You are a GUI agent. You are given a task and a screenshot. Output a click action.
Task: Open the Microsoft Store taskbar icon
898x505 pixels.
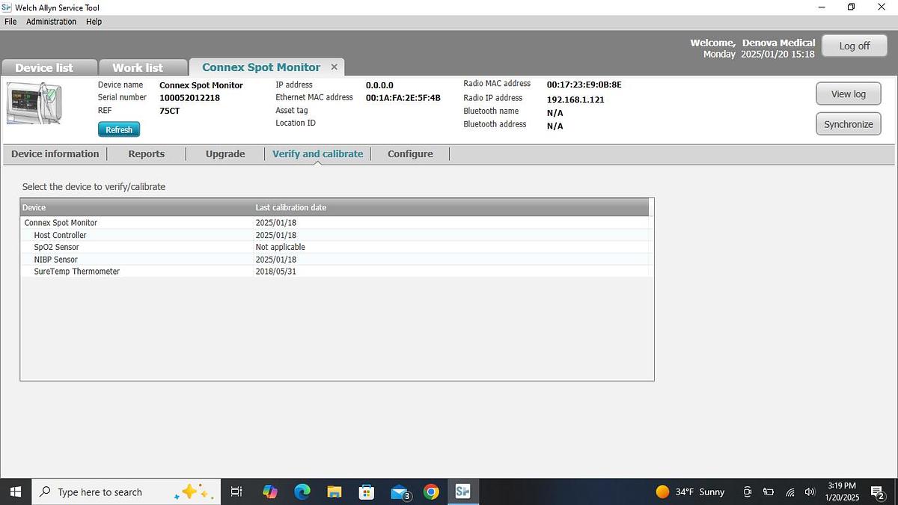[x=367, y=492]
